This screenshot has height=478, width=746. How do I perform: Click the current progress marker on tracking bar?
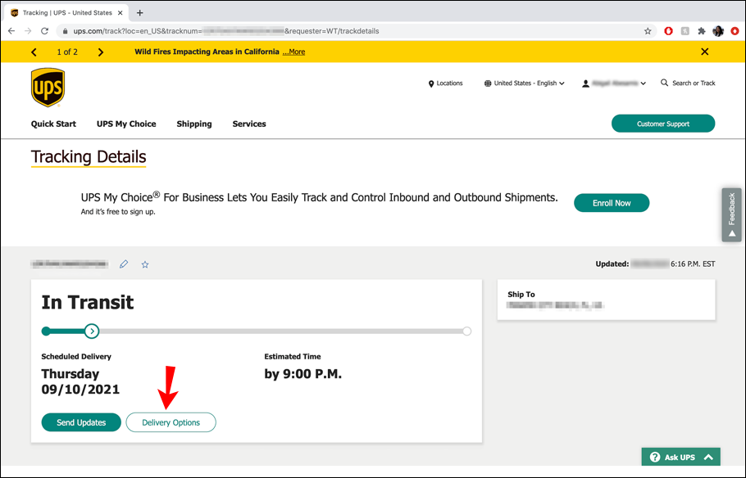[x=92, y=331]
